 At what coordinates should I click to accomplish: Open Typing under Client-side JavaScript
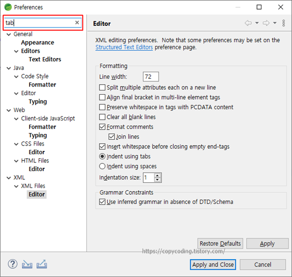click(x=38, y=135)
